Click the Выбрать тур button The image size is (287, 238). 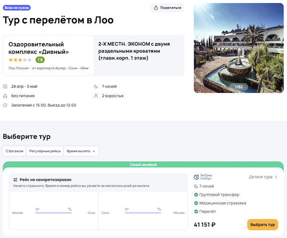[x=263, y=225]
